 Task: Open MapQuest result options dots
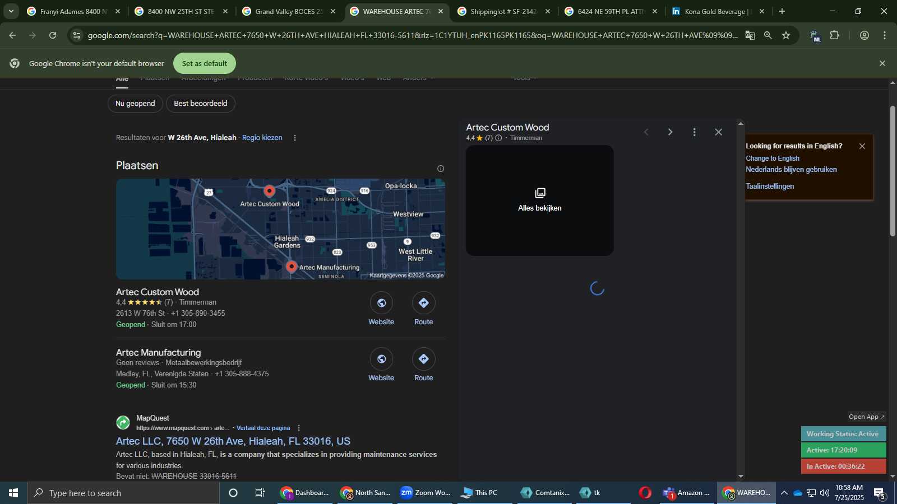(x=299, y=428)
